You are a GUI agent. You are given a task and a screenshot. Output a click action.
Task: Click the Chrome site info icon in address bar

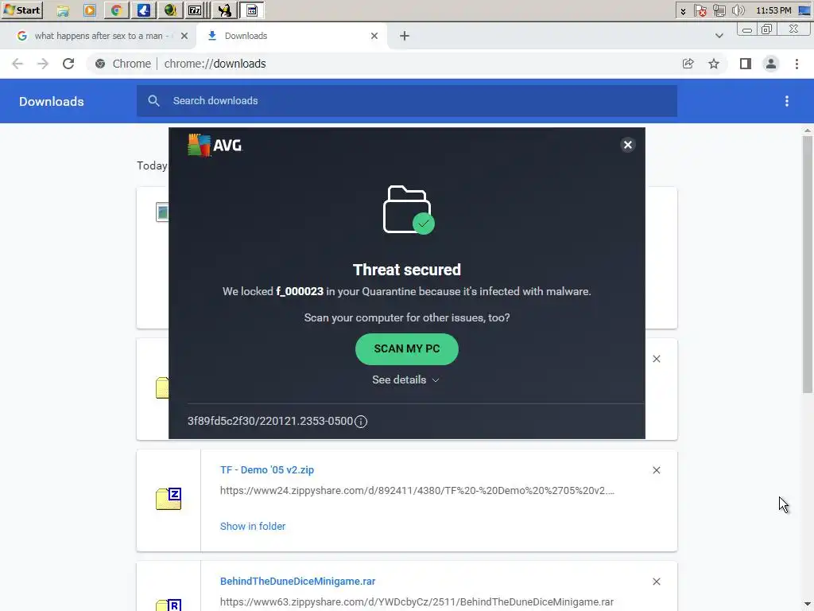click(x=100, y=64)
